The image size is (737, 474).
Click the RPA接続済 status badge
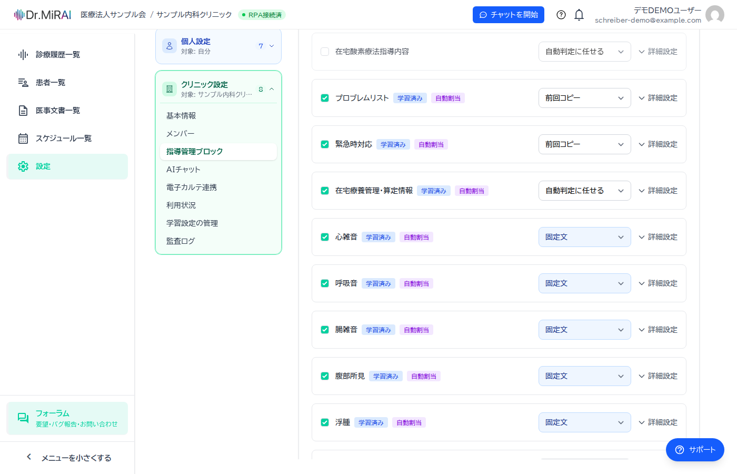(262, 15)
